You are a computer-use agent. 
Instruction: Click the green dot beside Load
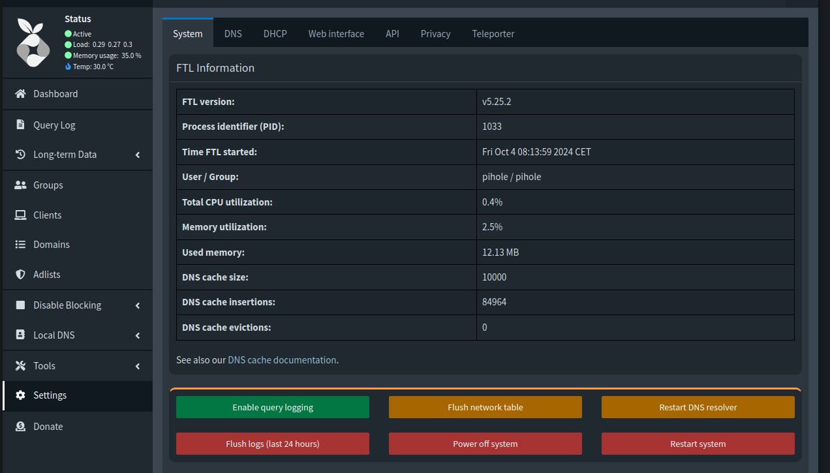(x=68, y=44)
